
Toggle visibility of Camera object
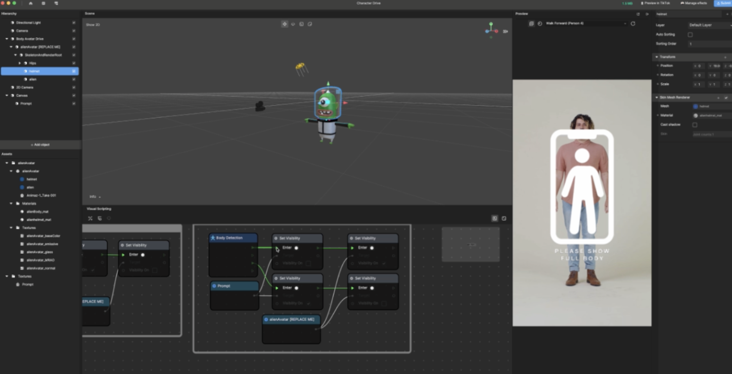[74, 31]
